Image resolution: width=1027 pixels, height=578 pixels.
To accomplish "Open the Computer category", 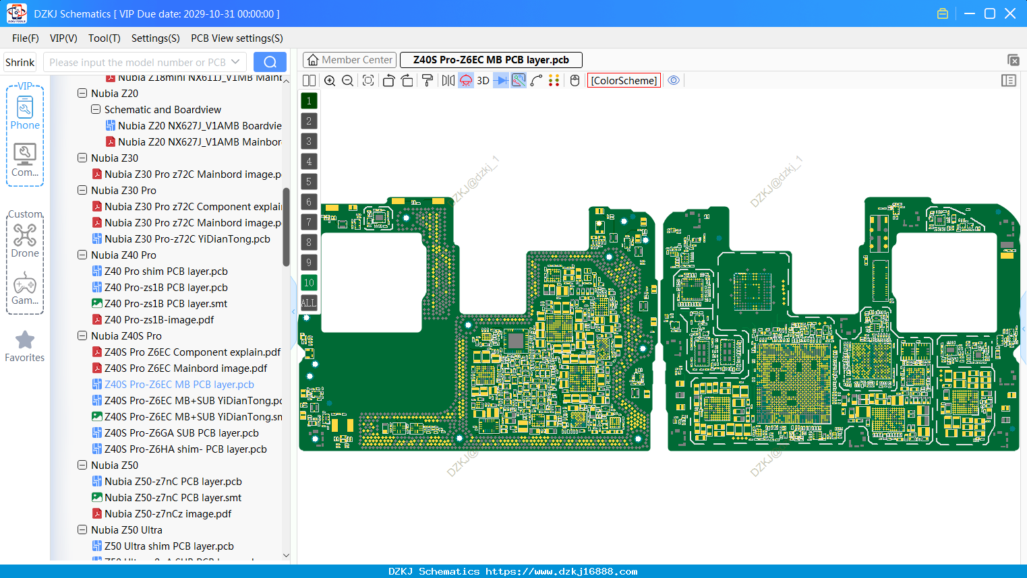I will pyautogui.click(x=25, y=160).
